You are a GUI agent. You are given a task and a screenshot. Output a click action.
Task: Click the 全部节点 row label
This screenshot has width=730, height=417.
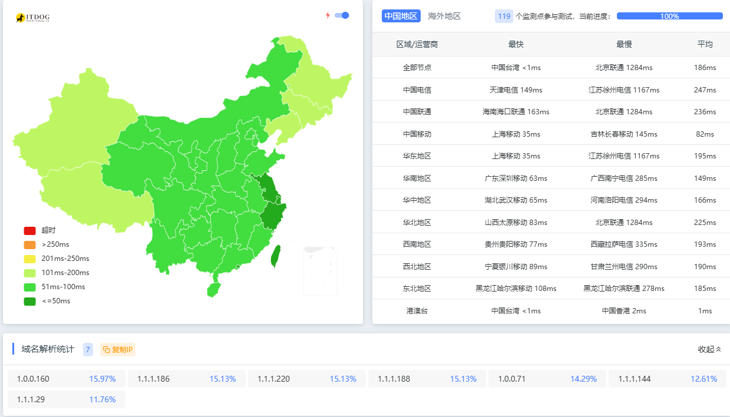(x=417, y=68)
